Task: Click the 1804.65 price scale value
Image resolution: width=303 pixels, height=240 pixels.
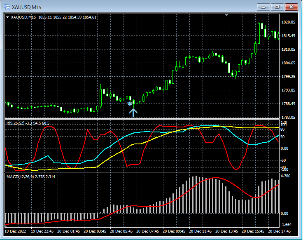Action: pos(288,63)
